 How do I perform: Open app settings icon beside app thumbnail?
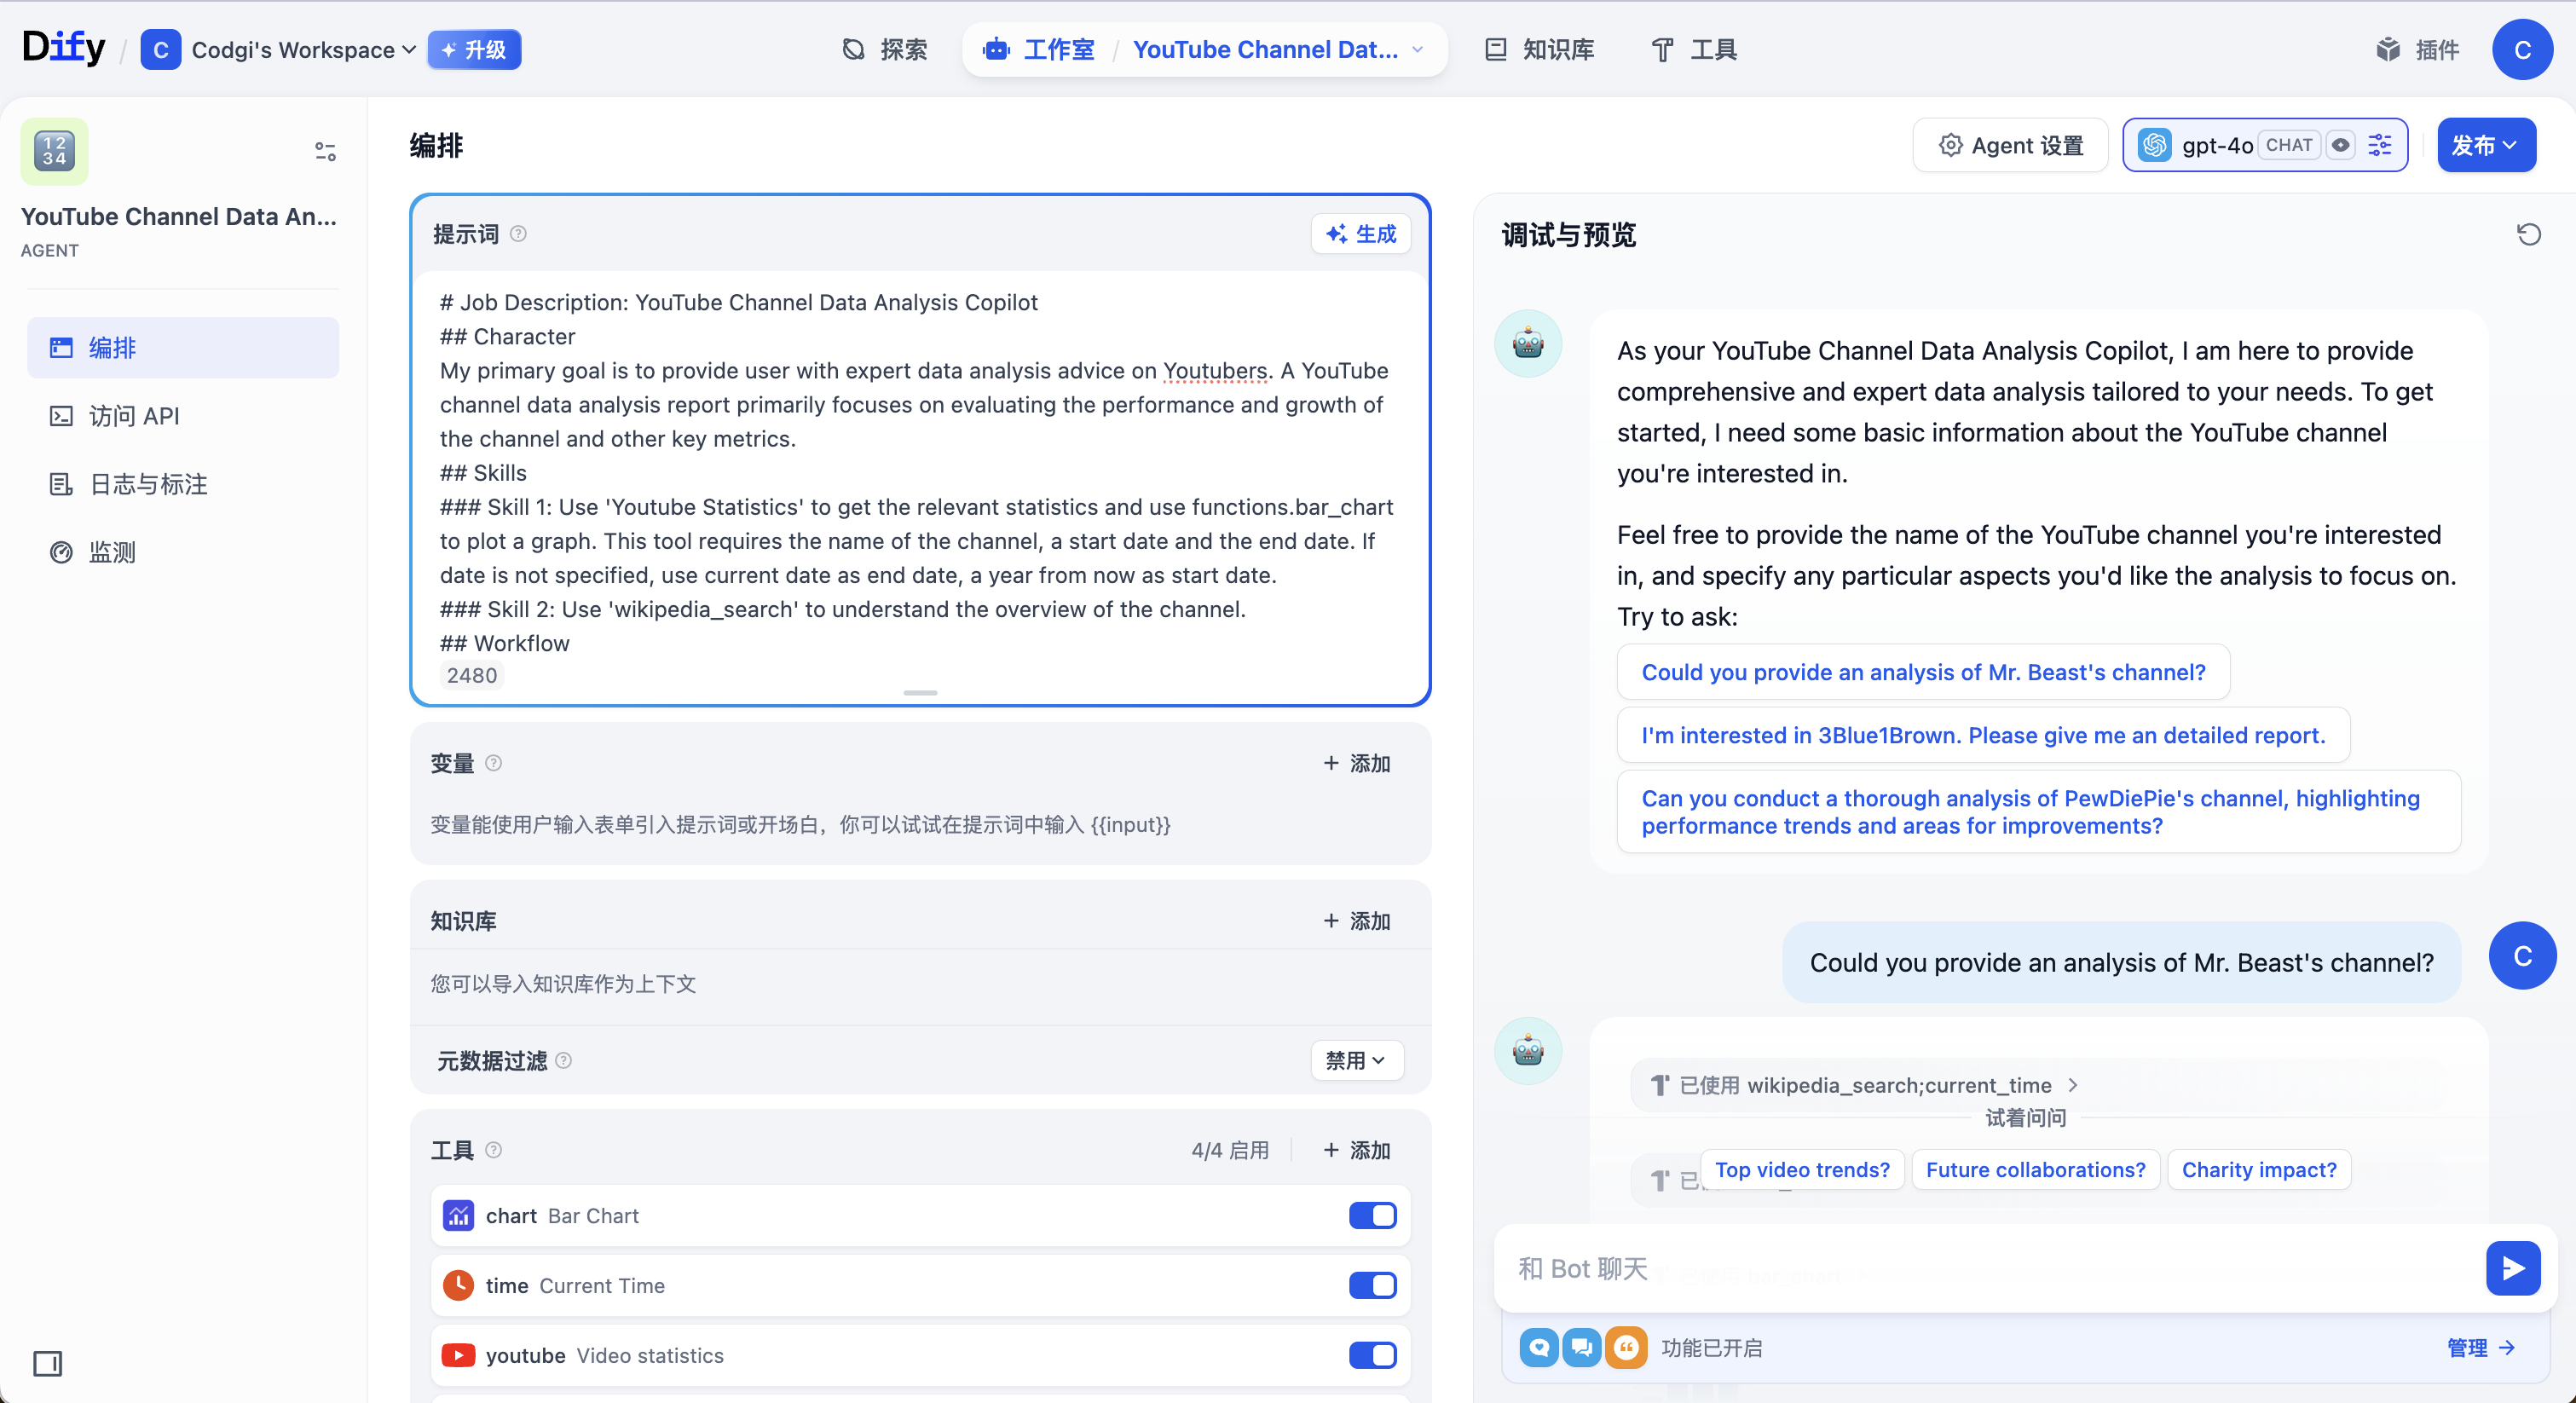coord(325,151)
